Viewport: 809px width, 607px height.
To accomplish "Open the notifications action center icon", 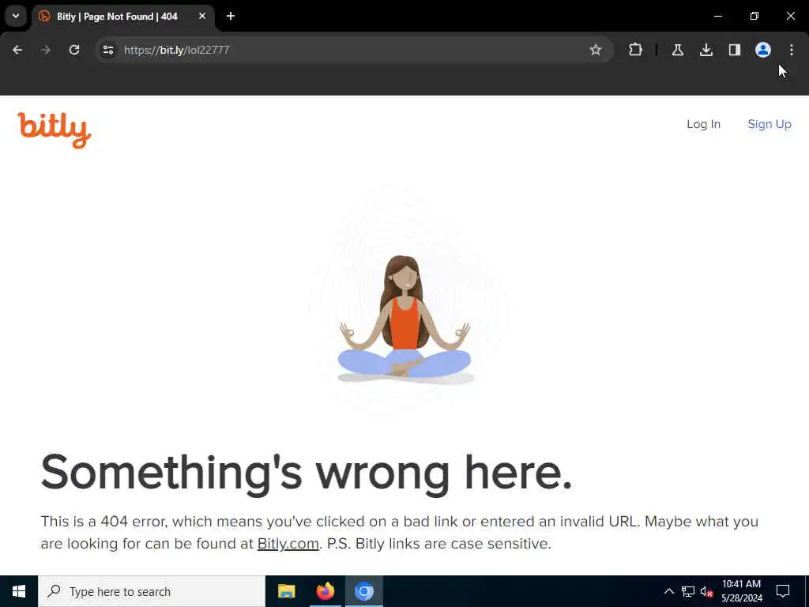I will pyautogui.click(x=783, y=591).
